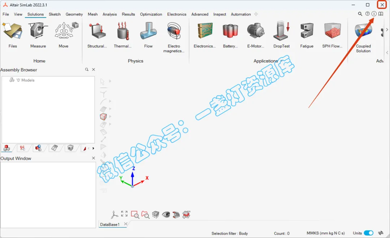Open the Thermal physics solution

[122, 35]
